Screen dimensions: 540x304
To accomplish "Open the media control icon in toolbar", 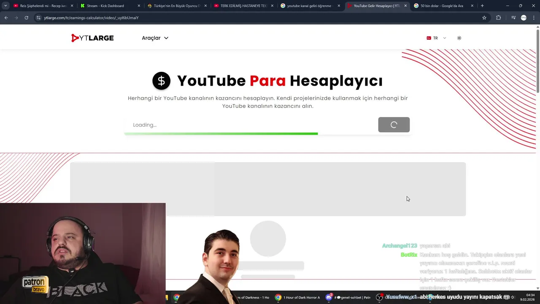I will click(513, 18).
